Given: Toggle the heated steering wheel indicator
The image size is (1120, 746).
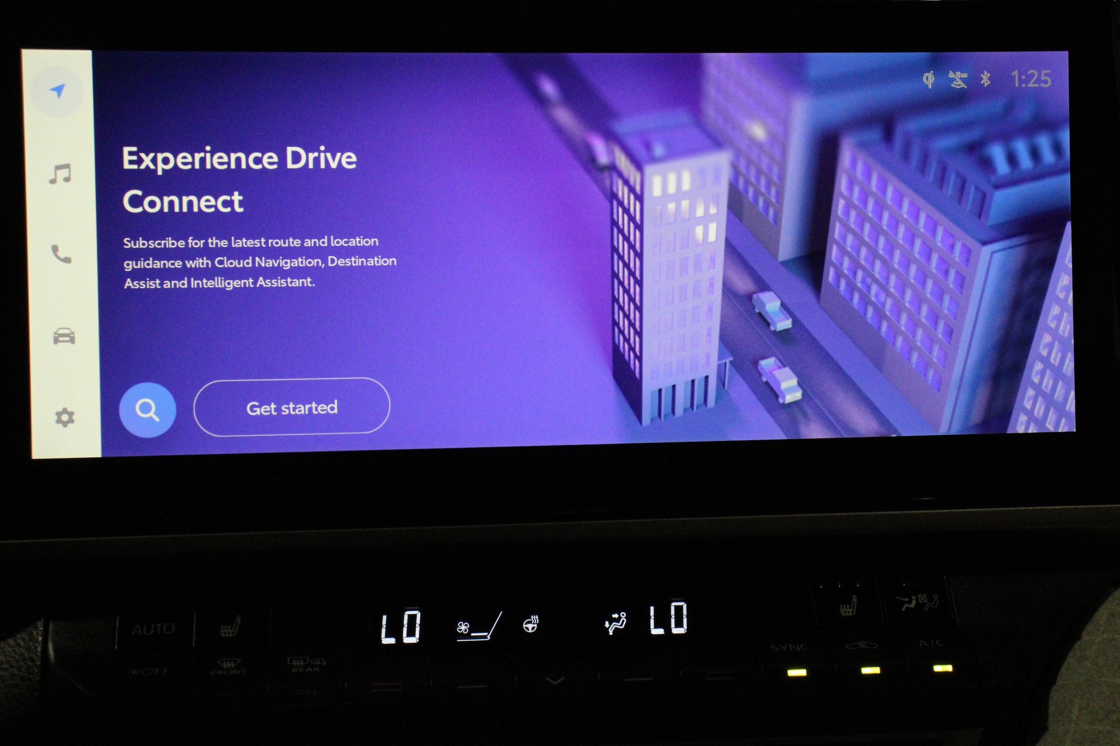Looking at the screenshot, I should click(530, 625).
